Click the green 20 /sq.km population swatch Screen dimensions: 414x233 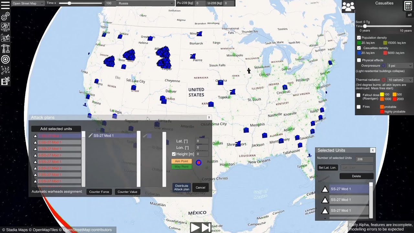coord(359,43)
